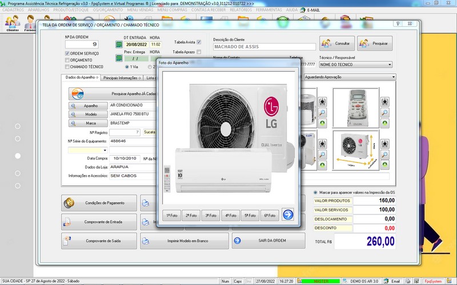Open calendar picker beside DT ENTRADA date
This screenshot has width=457, height=285.
point(119,44)
